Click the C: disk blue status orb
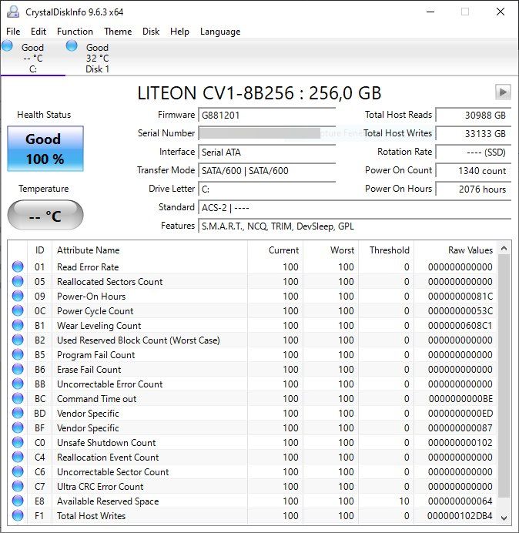 click(7, 45)
